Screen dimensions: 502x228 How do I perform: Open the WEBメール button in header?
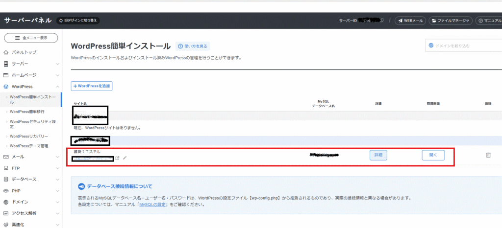[410, 21]
